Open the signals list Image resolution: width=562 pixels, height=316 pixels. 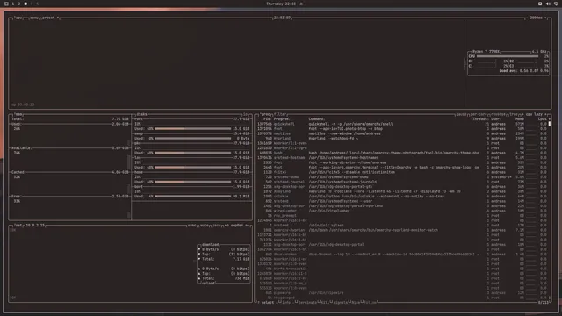[340, 302]
